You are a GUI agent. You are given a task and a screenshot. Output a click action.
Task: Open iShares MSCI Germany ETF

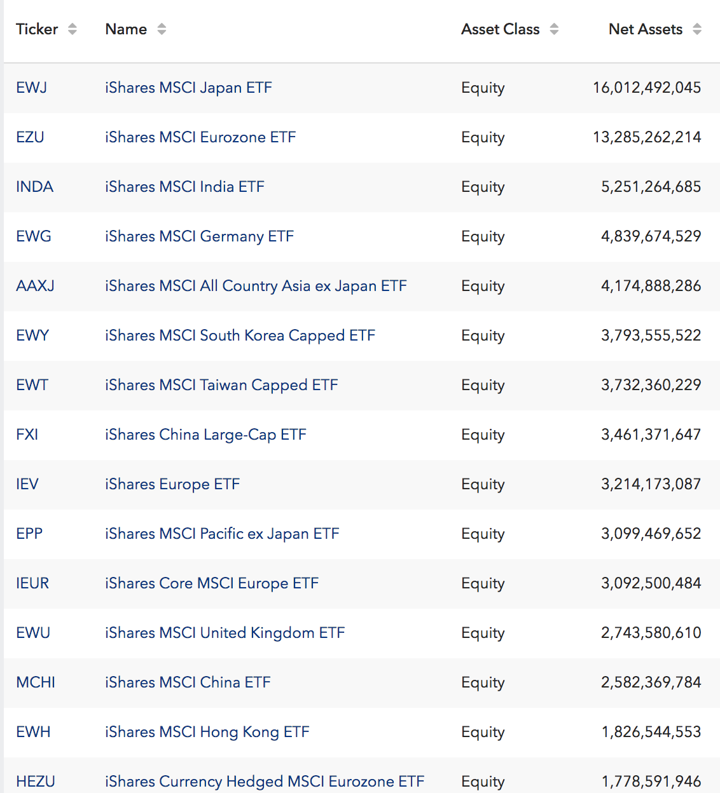click(199, 236)
